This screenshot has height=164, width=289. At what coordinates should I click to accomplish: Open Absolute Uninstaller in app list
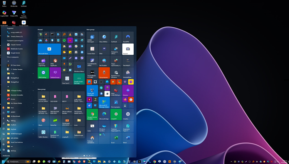(x=20, y=95)
